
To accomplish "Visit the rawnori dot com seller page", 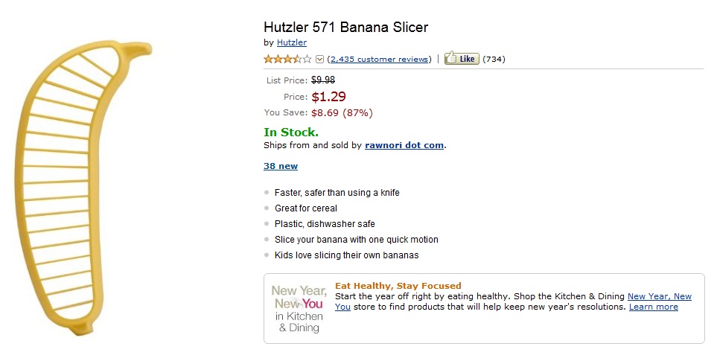I will click(x=404, y=145).
